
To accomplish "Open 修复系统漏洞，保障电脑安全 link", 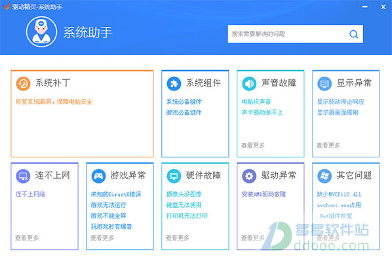I will tap(54, 102).
